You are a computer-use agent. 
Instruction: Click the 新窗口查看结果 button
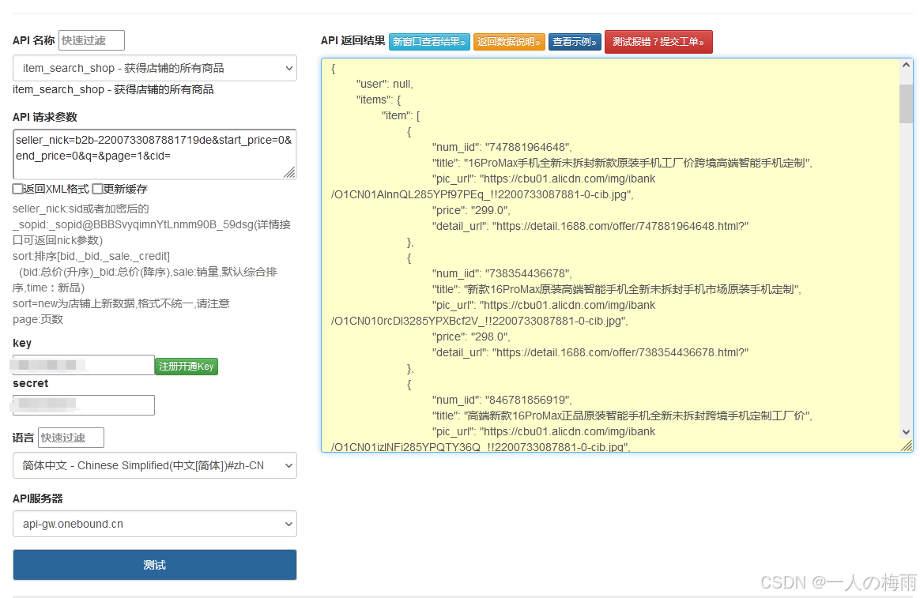click(x=429, y=42)
